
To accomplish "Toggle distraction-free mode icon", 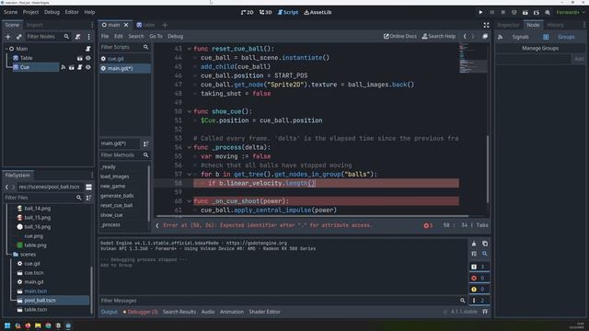I will coord(486,25).
